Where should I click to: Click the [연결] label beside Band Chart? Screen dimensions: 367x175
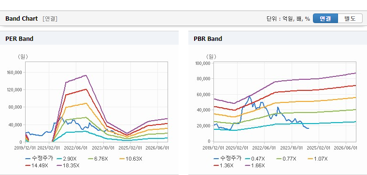click(x=50, y=19)
